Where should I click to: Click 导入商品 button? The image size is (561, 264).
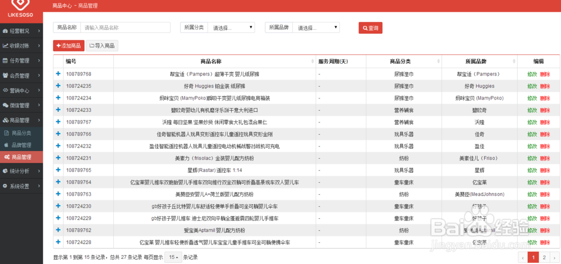(102, 46)
